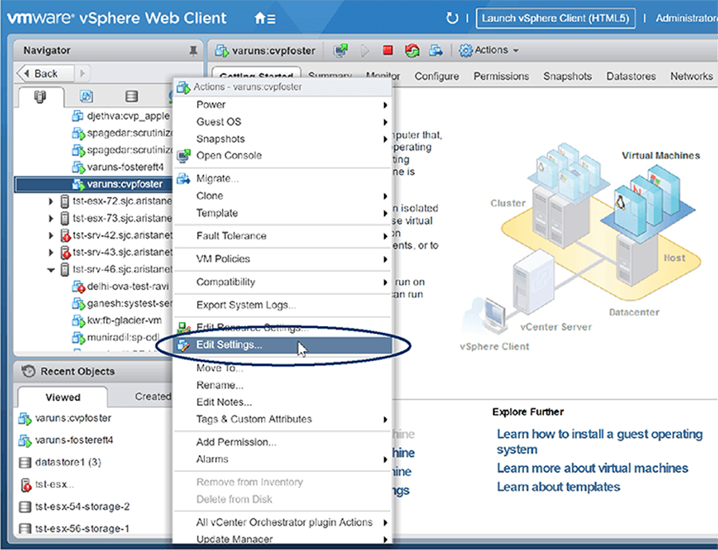Switch to the Snapshots tab
The image size is (718, 550).
tap(567, 77)
